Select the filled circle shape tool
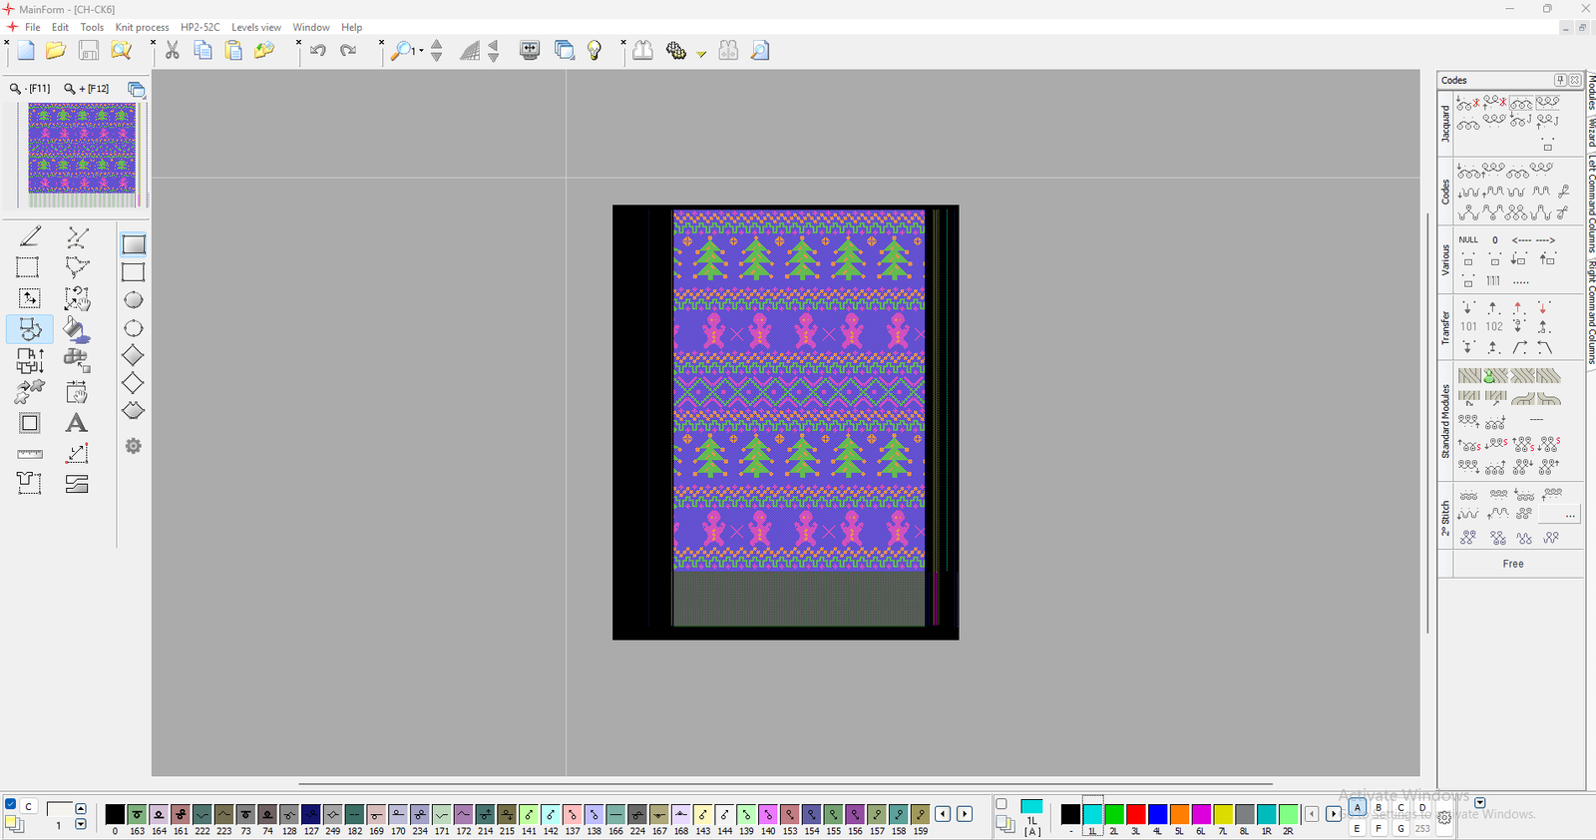Image resolution: width=1596 pixels, height=840 pixels. (133, 300)
